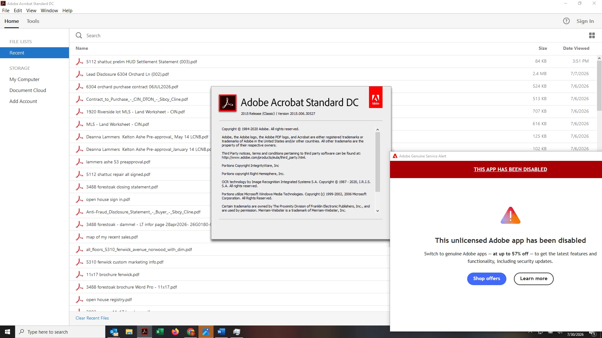Sort file list by Name column
This screenshot has height=338, width=602.
tap(82, 48)
